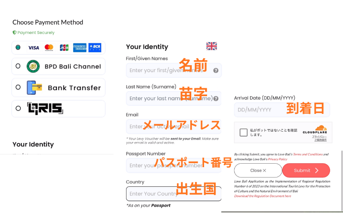
Task: Click the Close button
Action: click(258, 171)
